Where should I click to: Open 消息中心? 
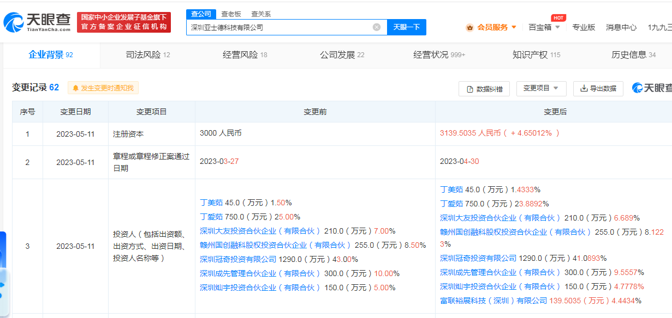621,27
